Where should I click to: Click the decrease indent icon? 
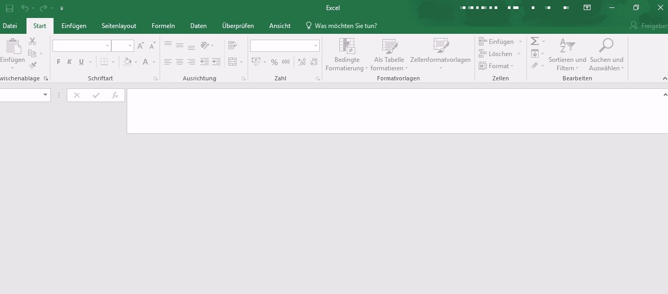(204, 62)
